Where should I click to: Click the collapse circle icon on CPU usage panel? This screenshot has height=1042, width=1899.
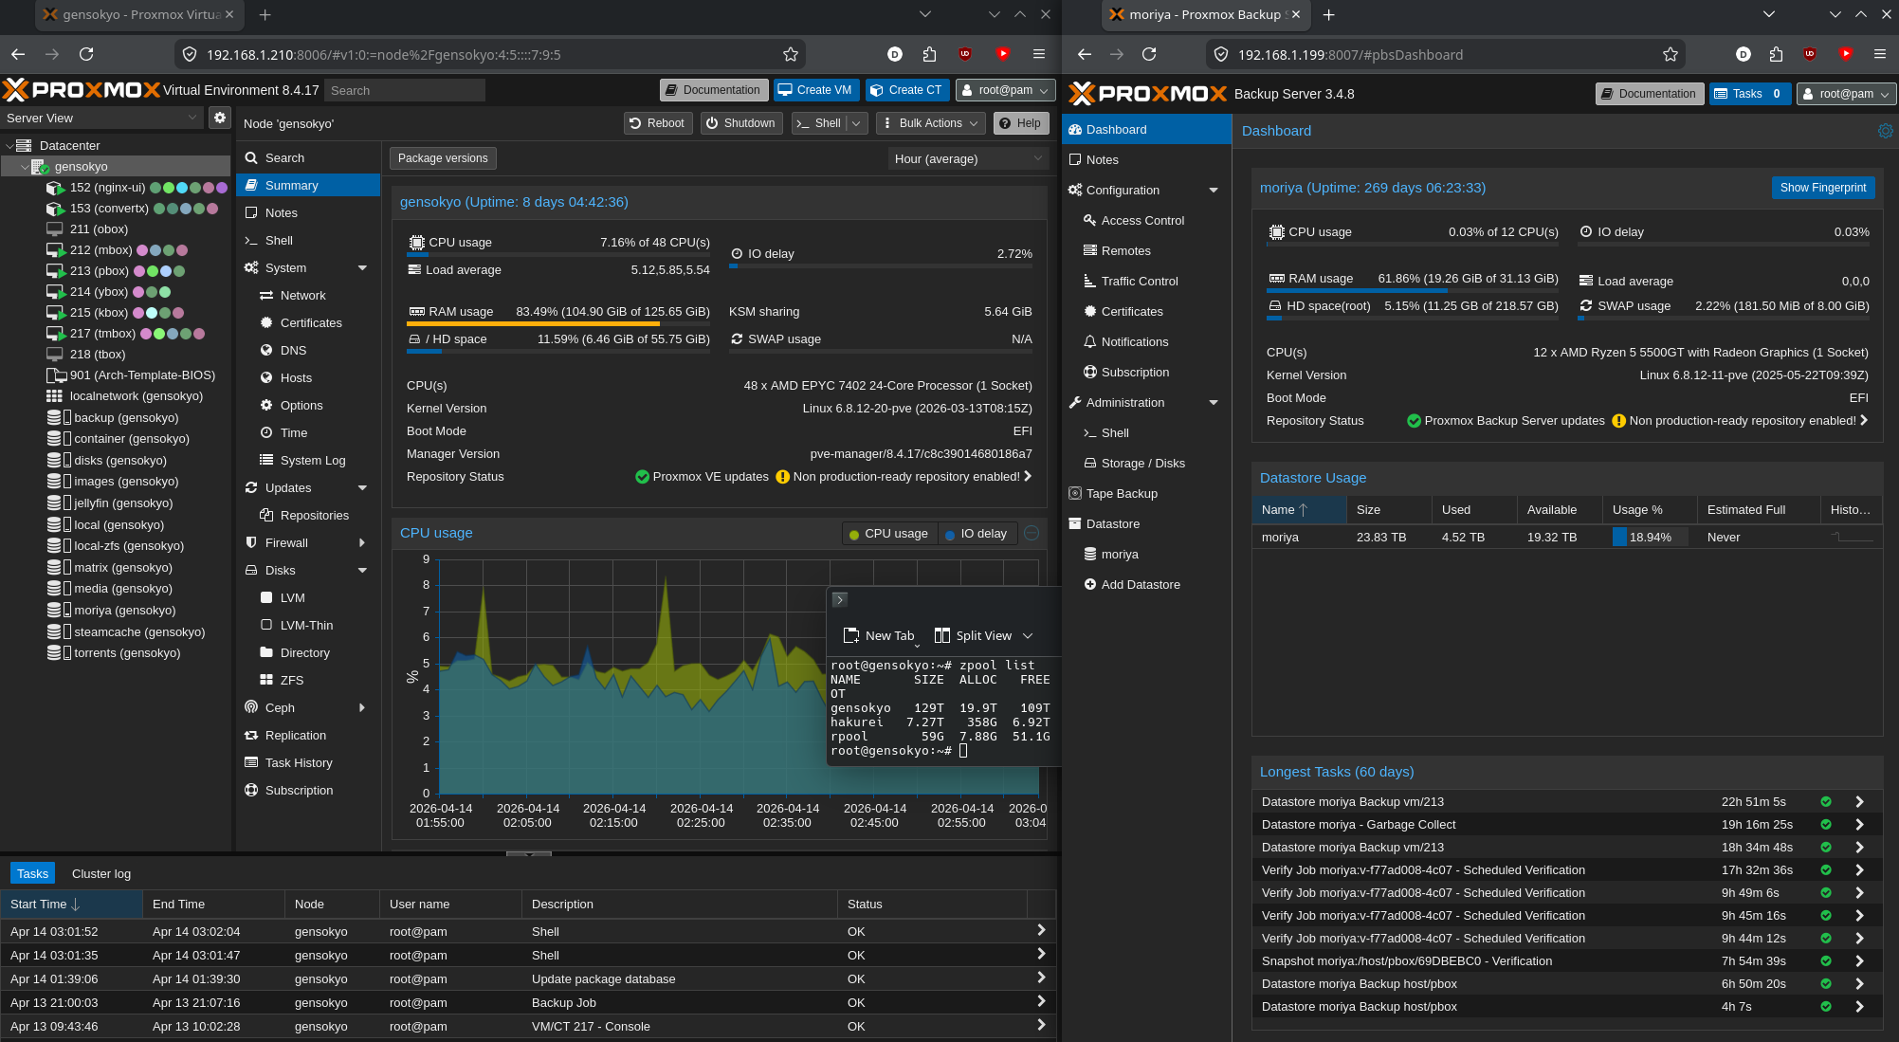click(x=1032, y=533)
